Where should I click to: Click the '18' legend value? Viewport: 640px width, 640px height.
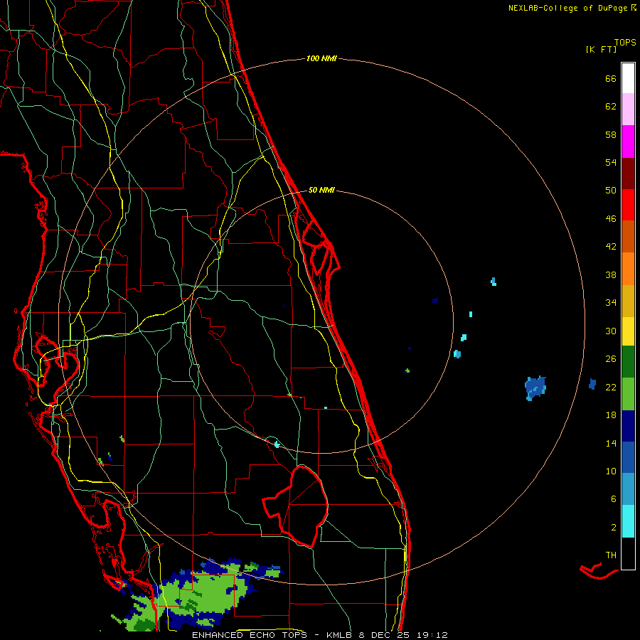(611, 415)
